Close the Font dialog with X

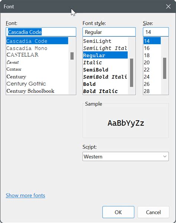click(168, 6)
